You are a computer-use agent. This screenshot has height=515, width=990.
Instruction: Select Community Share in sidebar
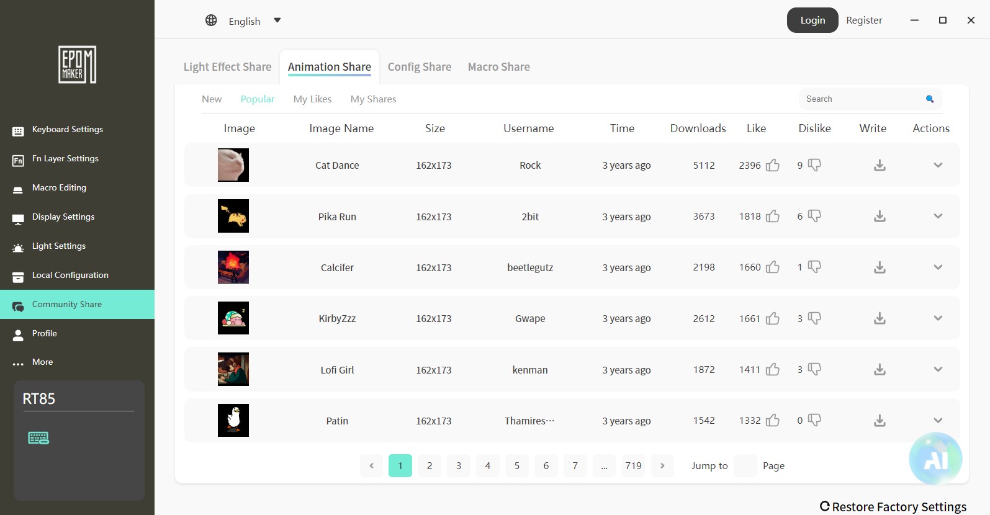coord(77,304)
